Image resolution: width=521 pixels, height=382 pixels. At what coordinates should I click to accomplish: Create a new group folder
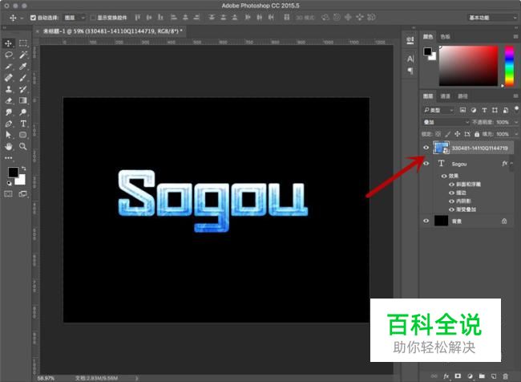pyautogui.click(x=482, y=376)
